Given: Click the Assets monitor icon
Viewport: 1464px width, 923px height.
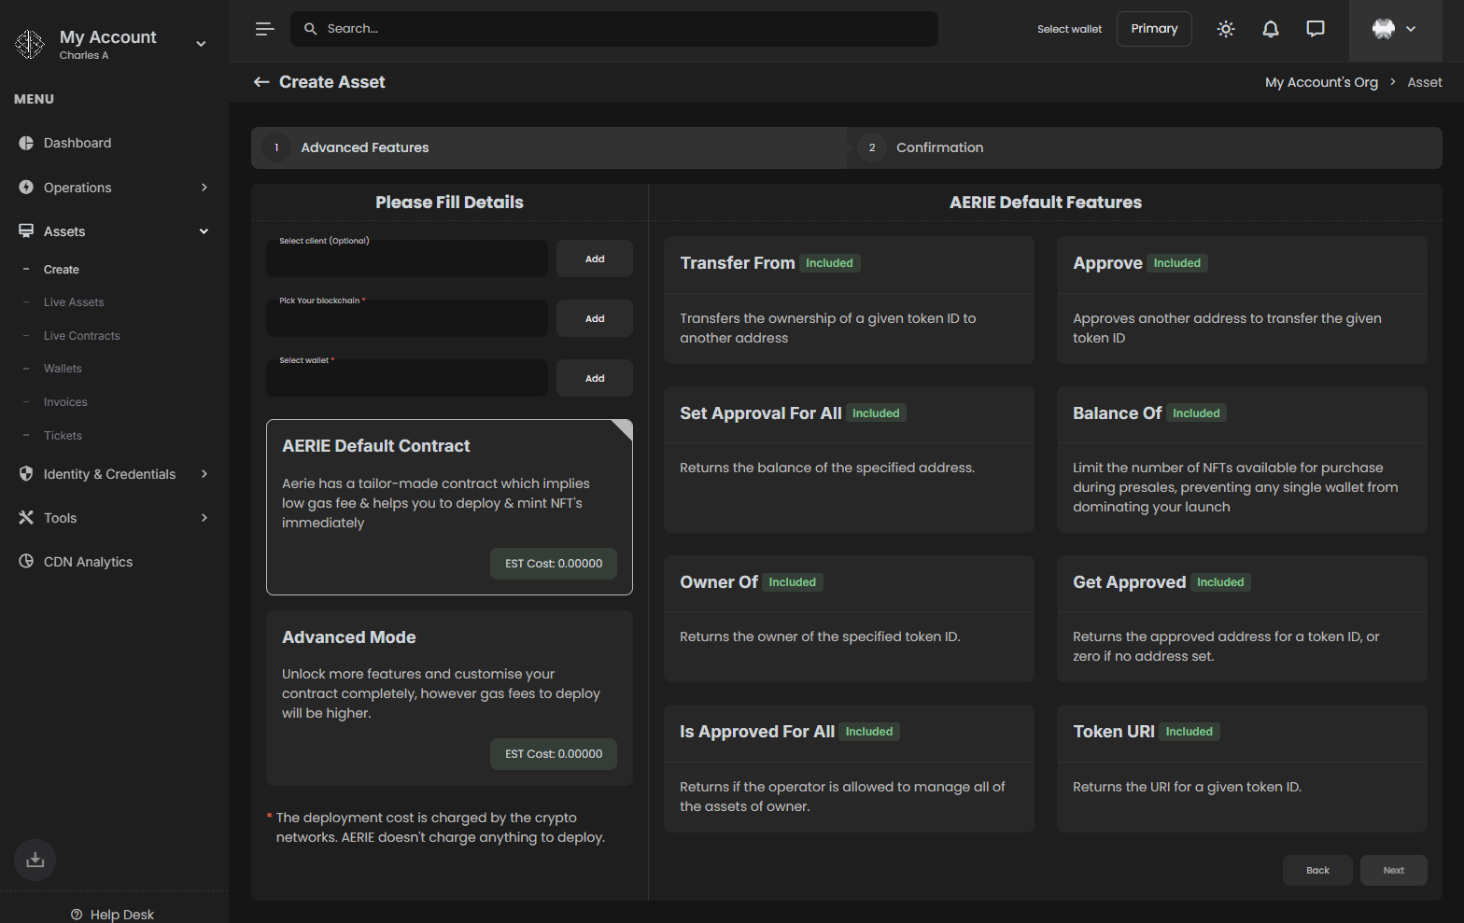Looking at the screenshot, I should pos(26,231).
